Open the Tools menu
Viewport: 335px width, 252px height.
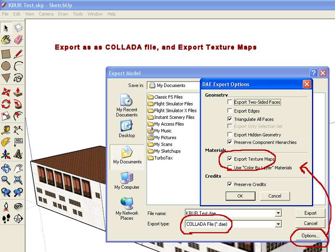point(77,14)
